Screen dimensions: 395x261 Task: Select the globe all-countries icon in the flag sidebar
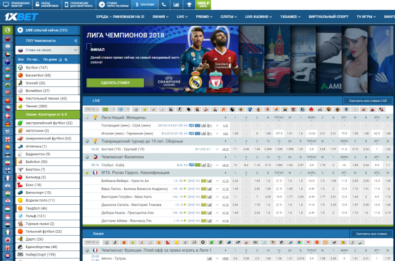click(7, 30)
